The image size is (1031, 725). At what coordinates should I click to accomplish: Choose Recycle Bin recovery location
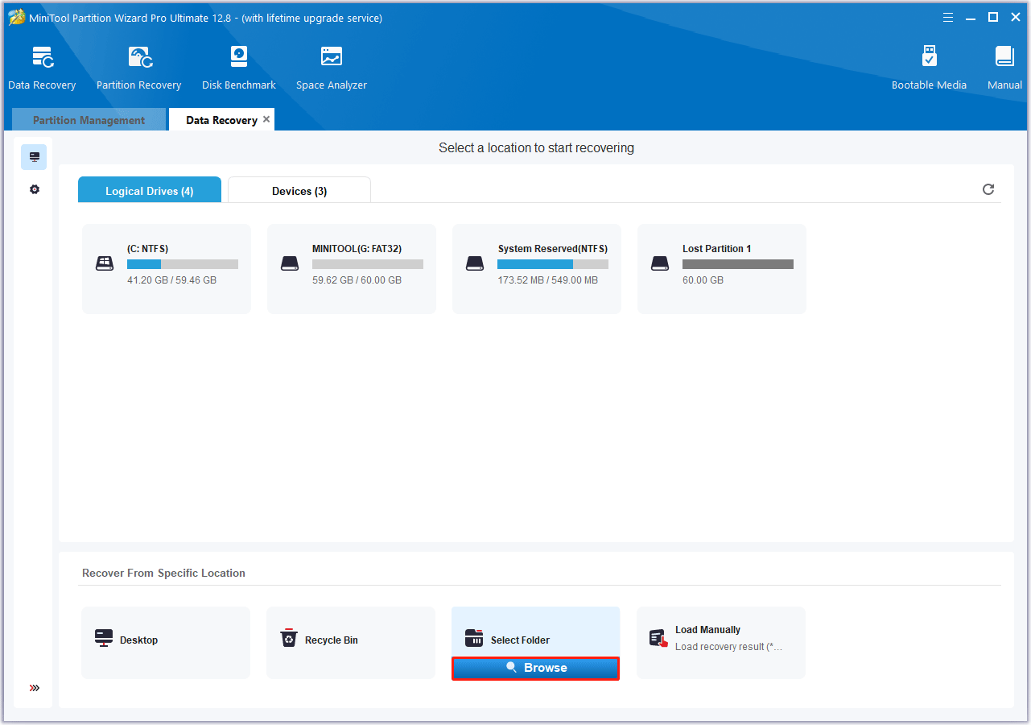[350, 640]
